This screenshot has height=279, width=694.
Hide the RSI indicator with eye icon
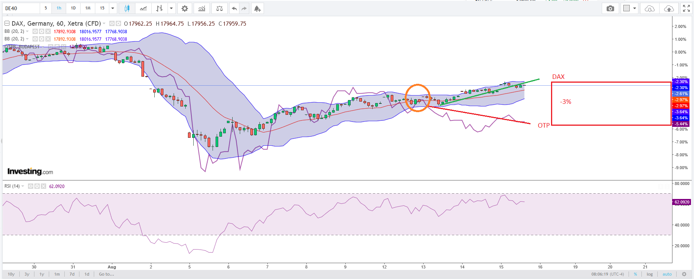click(x=31, y=186)
